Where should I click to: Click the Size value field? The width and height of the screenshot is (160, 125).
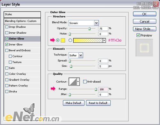tap(103, 66)
